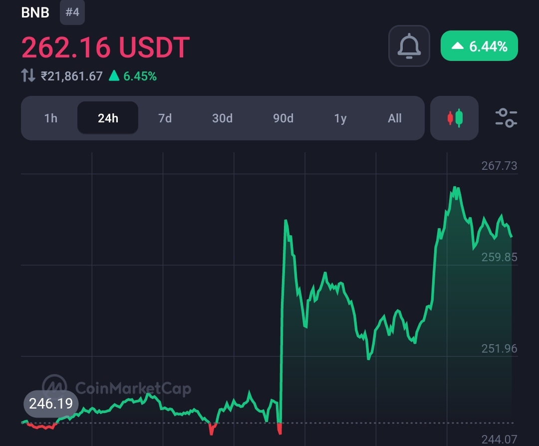Image resolution: width=539 pixels, height=446 pixels.
Task: Select the 24h timeframe tab
Action: [108, 118]
